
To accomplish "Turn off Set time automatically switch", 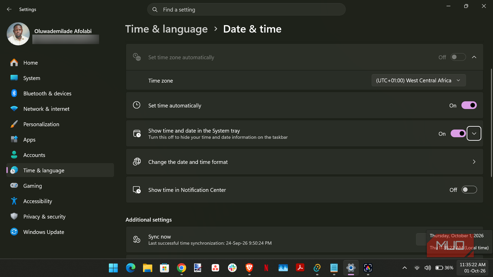I will point(469,105).
